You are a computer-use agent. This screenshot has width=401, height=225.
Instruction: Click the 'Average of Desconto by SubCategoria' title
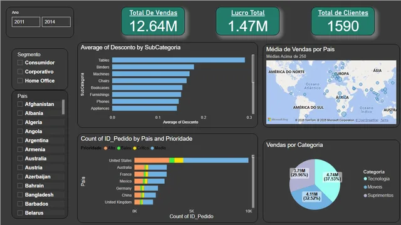[x=131, y=47]
